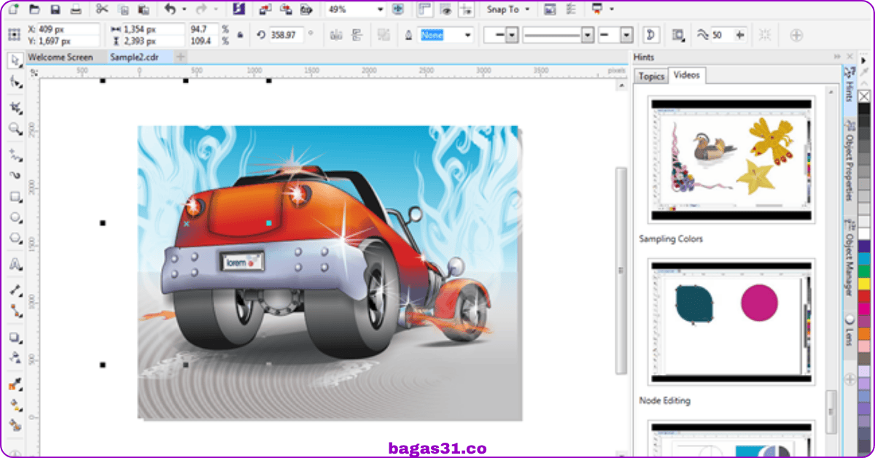Open the Object Manager docker tab
Viewport: 875px width, 458px height.
click(849, 258)
